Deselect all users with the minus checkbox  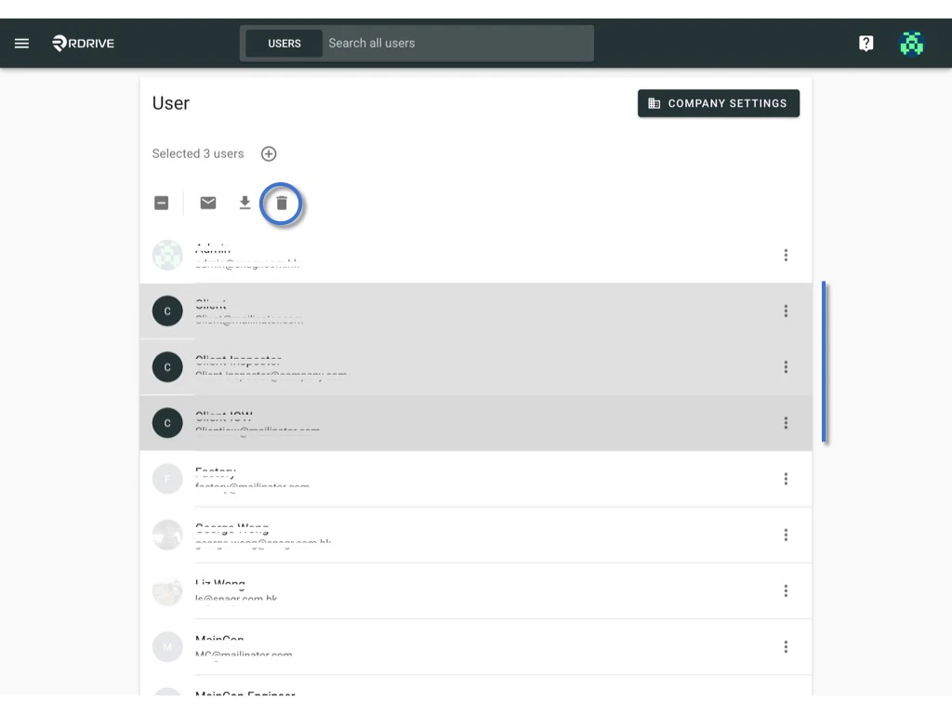pyautogui.click(x=161, y=202)
